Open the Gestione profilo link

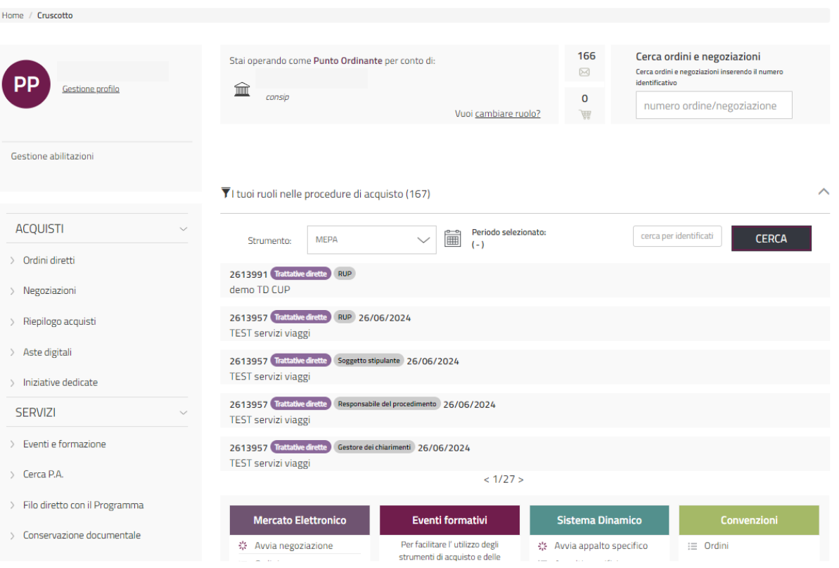click(91, 89)
